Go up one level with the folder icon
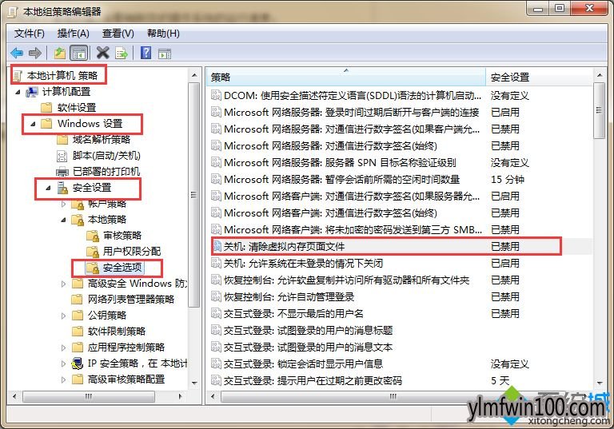 click(59, 53)
